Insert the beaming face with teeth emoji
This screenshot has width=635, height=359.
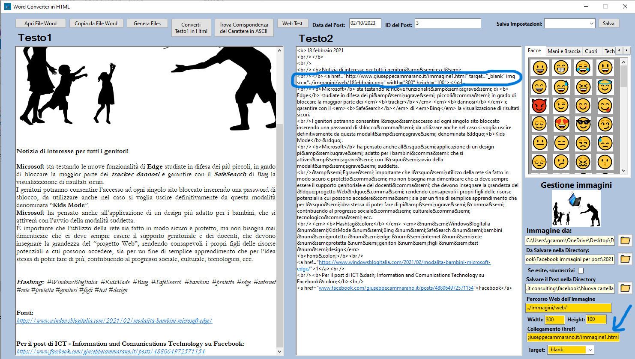[x=561, y=68]
